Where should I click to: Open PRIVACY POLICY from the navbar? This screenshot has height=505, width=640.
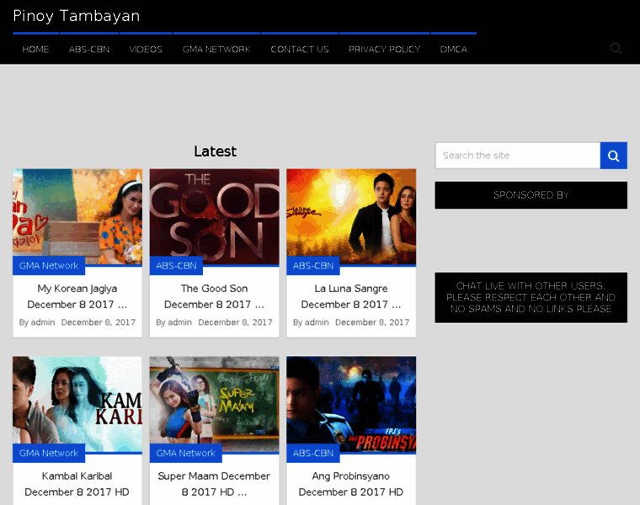(x=384, y=50)
